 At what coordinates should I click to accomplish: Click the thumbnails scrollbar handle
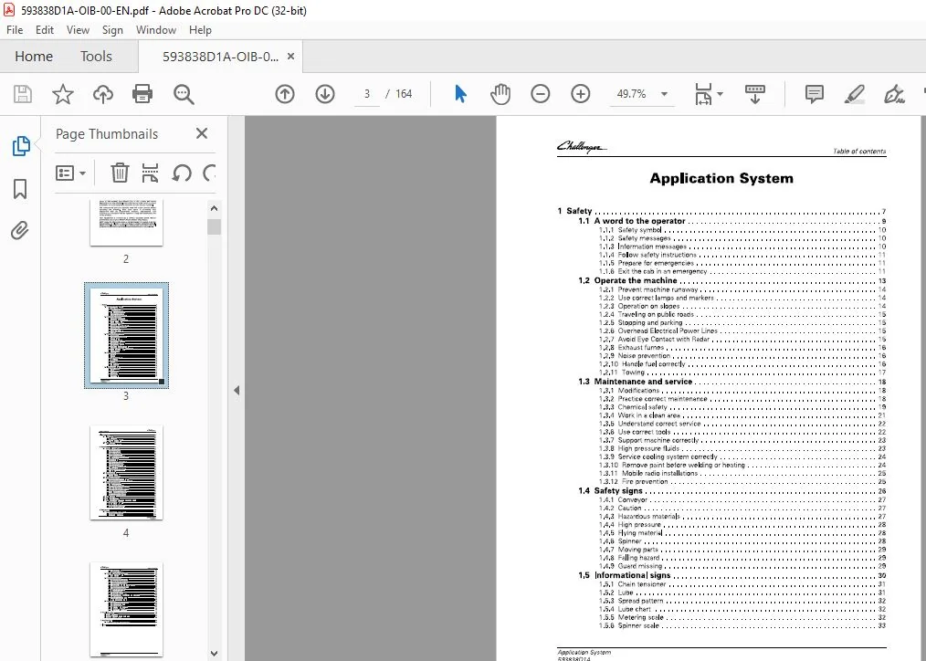[215, 226]
